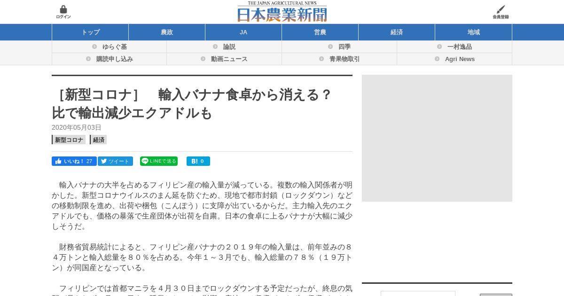The width and height of the screenshot is (564, 296).
Task: Open the 営農 navigation tab
Action: 320,32
